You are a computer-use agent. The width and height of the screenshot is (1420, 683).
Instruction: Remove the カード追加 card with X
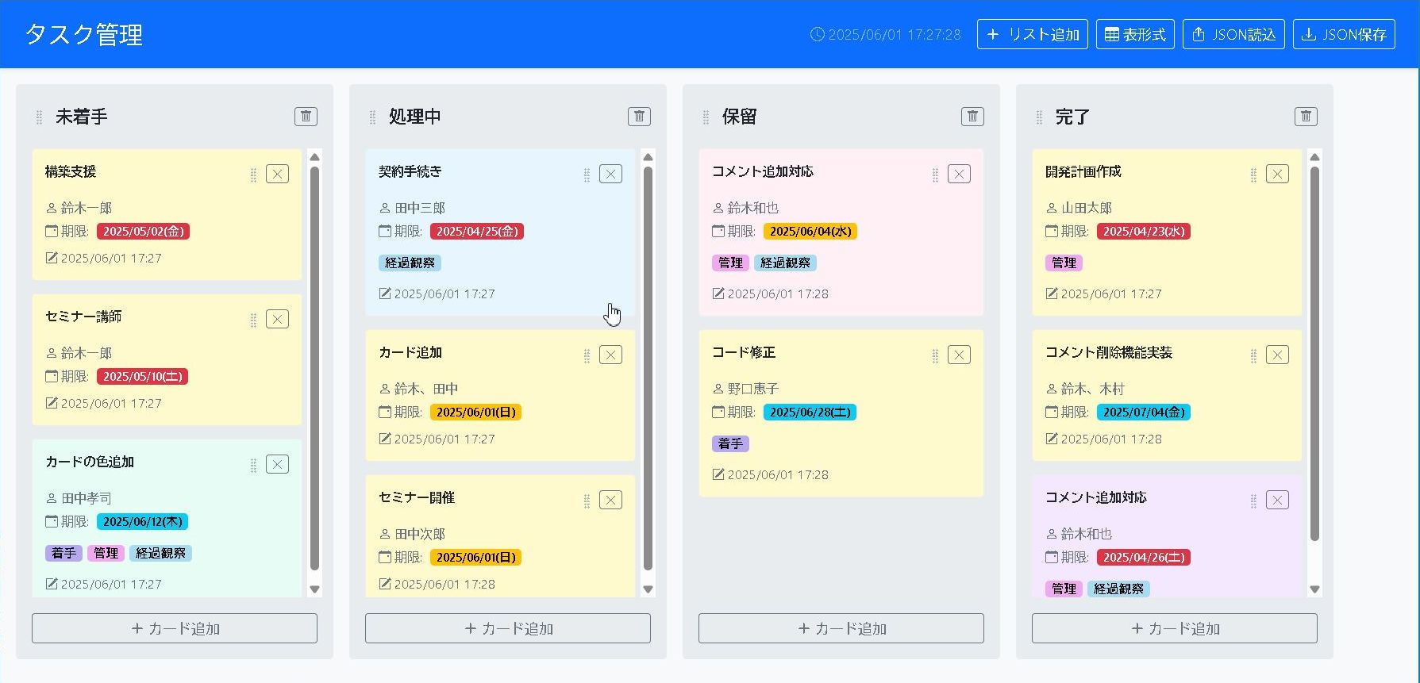(x=610, y=355)
